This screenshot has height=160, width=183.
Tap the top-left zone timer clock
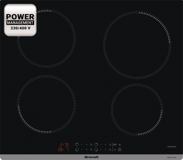(91, 145)
